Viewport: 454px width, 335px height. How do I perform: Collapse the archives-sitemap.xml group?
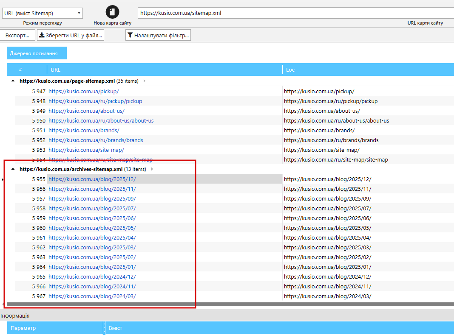tap(13, 169)
